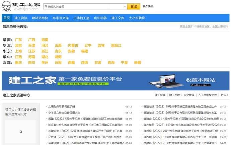
Task: Select 河北 province link
Action: 45,45
